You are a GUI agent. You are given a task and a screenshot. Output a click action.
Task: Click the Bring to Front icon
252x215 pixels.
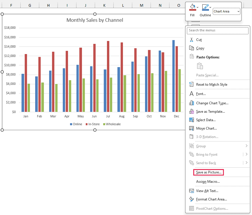(x=192, y=154)
